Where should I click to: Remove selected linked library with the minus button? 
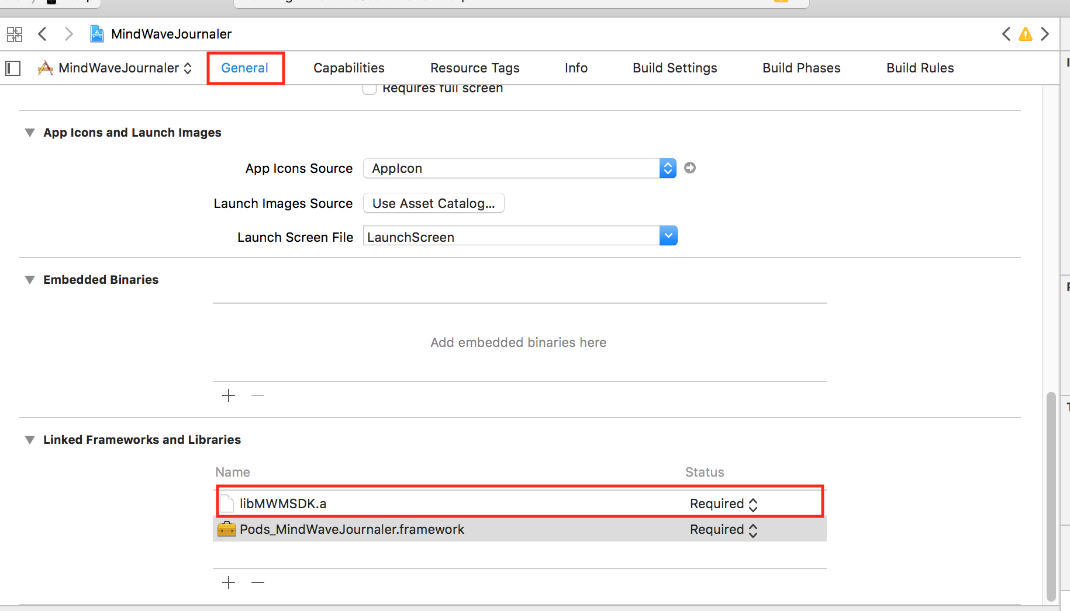tap(258, 582)
